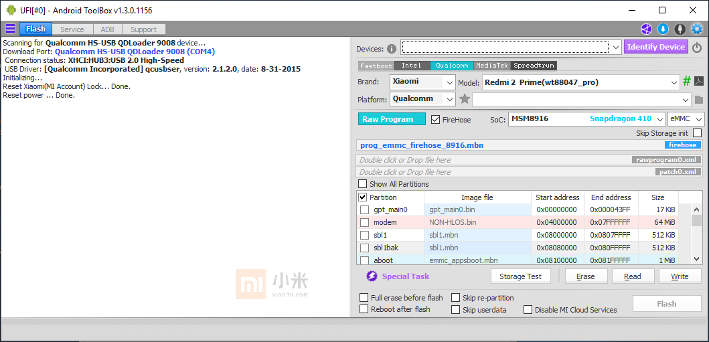The image size is (709, 342).
Task: Select the Fastboot platform tab
Action: click(376, 66)
